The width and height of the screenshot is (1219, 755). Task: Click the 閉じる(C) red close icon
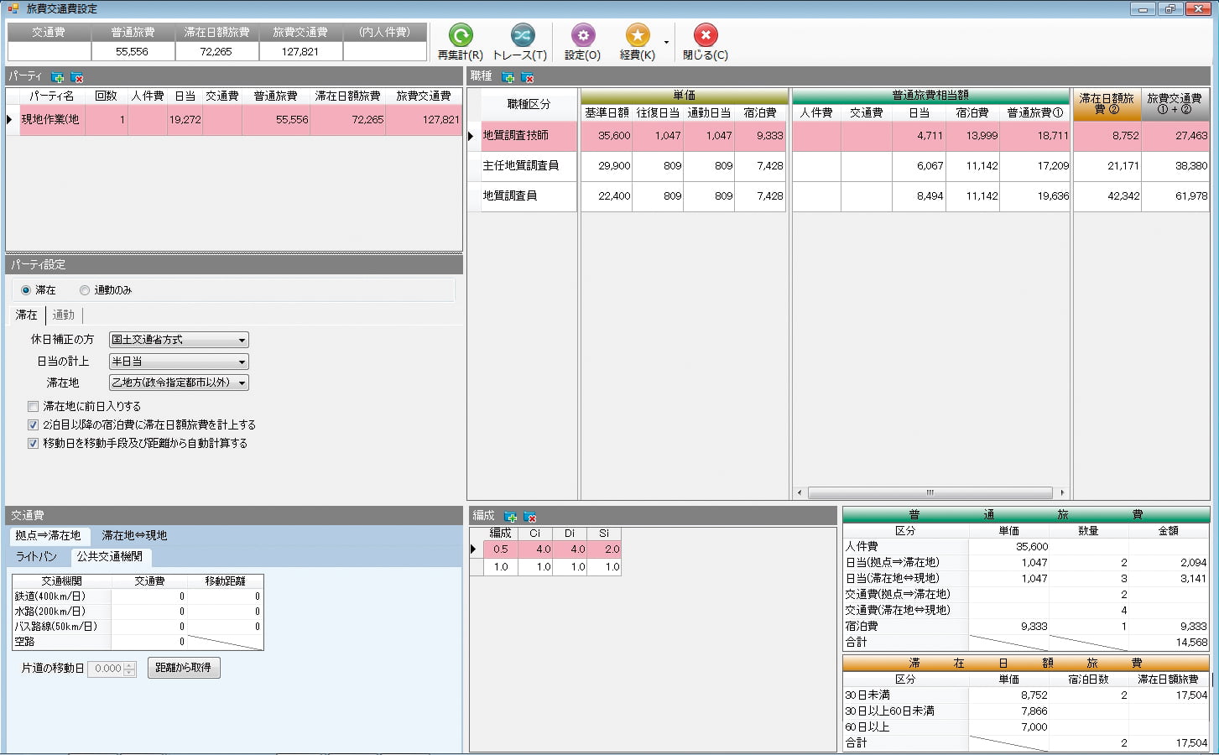(705, 35)
